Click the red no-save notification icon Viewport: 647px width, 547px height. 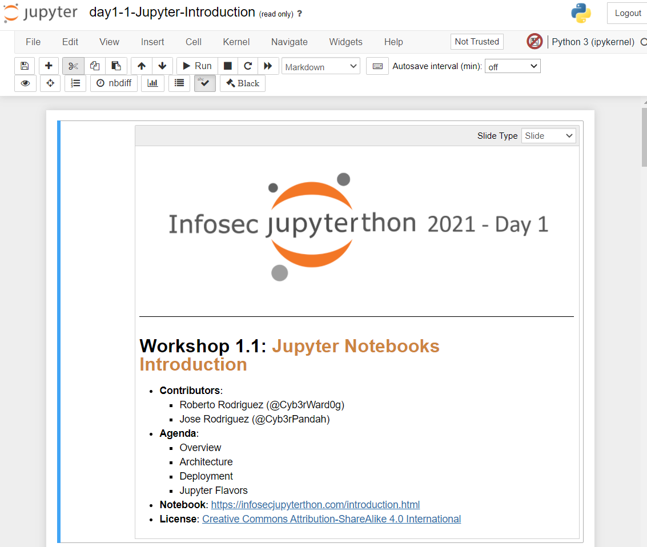point(535,41)
